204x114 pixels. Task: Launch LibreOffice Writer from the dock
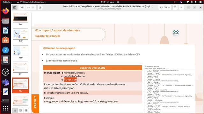point(5,30)
